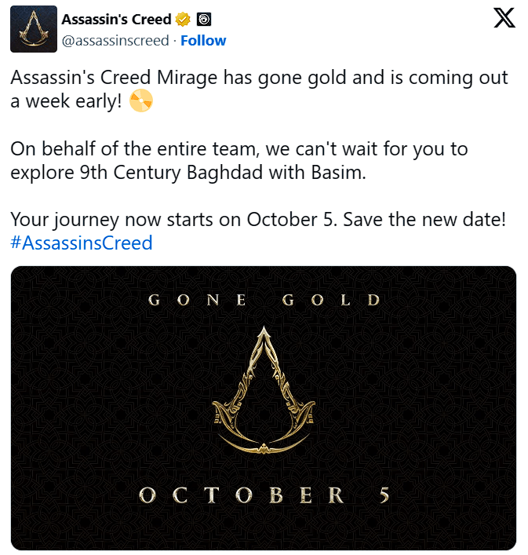Click the Ubisoft affiliation badge icon
The width and height of the screenshot is (528, 555).
coord(202,19)
